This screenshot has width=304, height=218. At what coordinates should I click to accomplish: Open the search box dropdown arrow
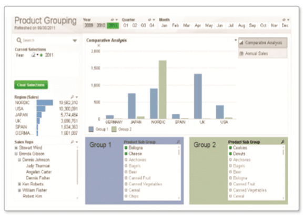75,41
